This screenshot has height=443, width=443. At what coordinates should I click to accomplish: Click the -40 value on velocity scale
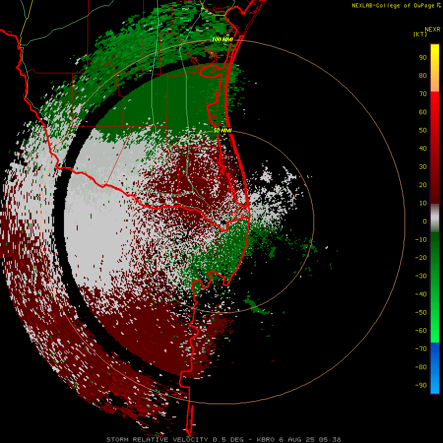421,294
